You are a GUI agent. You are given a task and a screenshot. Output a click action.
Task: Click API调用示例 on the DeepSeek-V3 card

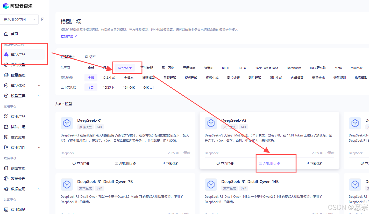269,163
